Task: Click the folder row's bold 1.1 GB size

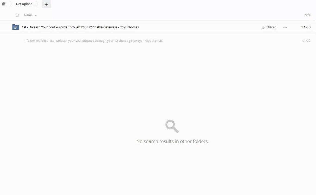Action: click(305, 27)
